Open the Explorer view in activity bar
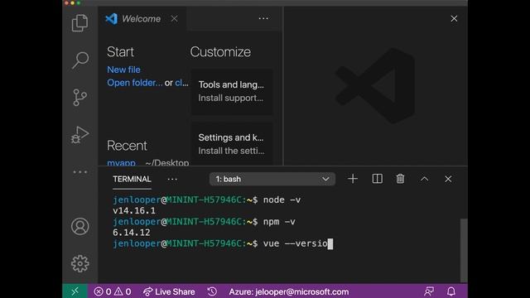 [80, 23]
